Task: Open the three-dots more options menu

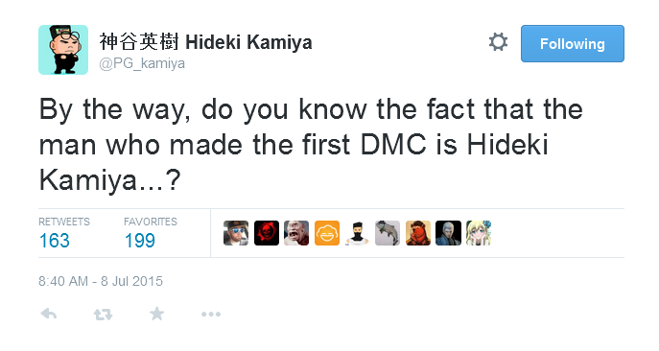Action: 211,314
